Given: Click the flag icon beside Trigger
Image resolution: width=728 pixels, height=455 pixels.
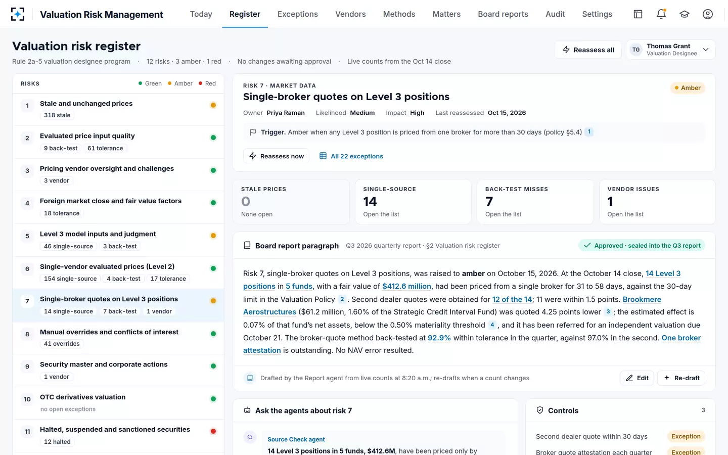Looking at the screenshot, I should pyautogui.click(x=253, y=132).
